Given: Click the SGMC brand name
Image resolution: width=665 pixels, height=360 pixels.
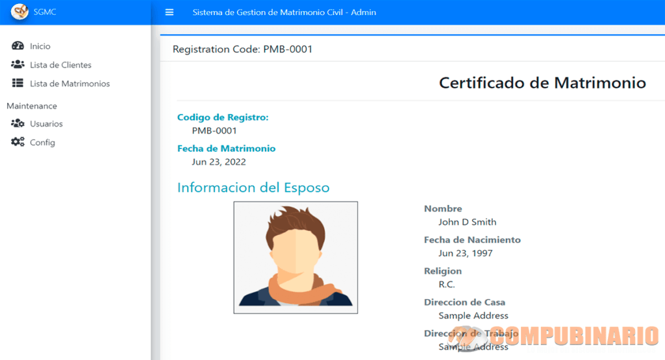Looking at the screenshot, I should (45, 12).
